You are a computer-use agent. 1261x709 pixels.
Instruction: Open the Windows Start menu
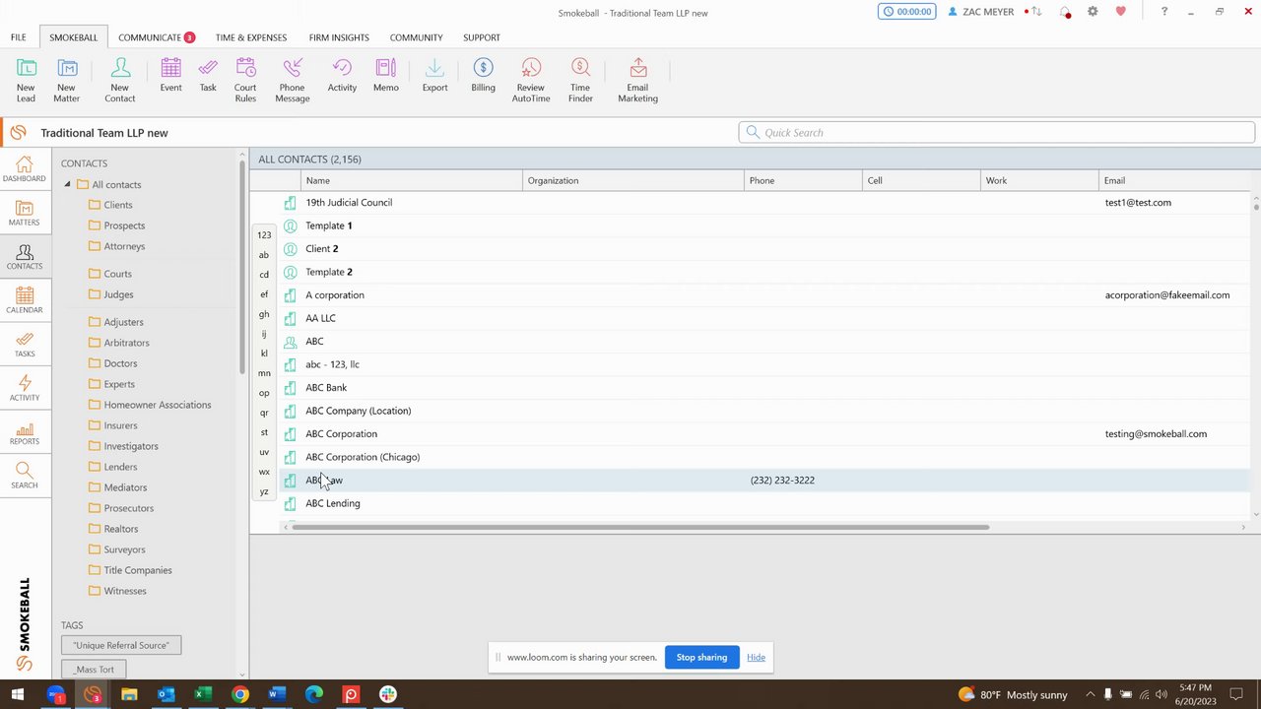[17, 694]
